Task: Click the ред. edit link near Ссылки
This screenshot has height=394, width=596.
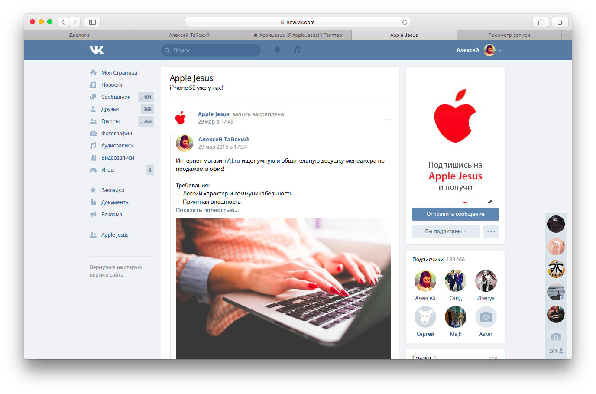Action: (493, 358)
